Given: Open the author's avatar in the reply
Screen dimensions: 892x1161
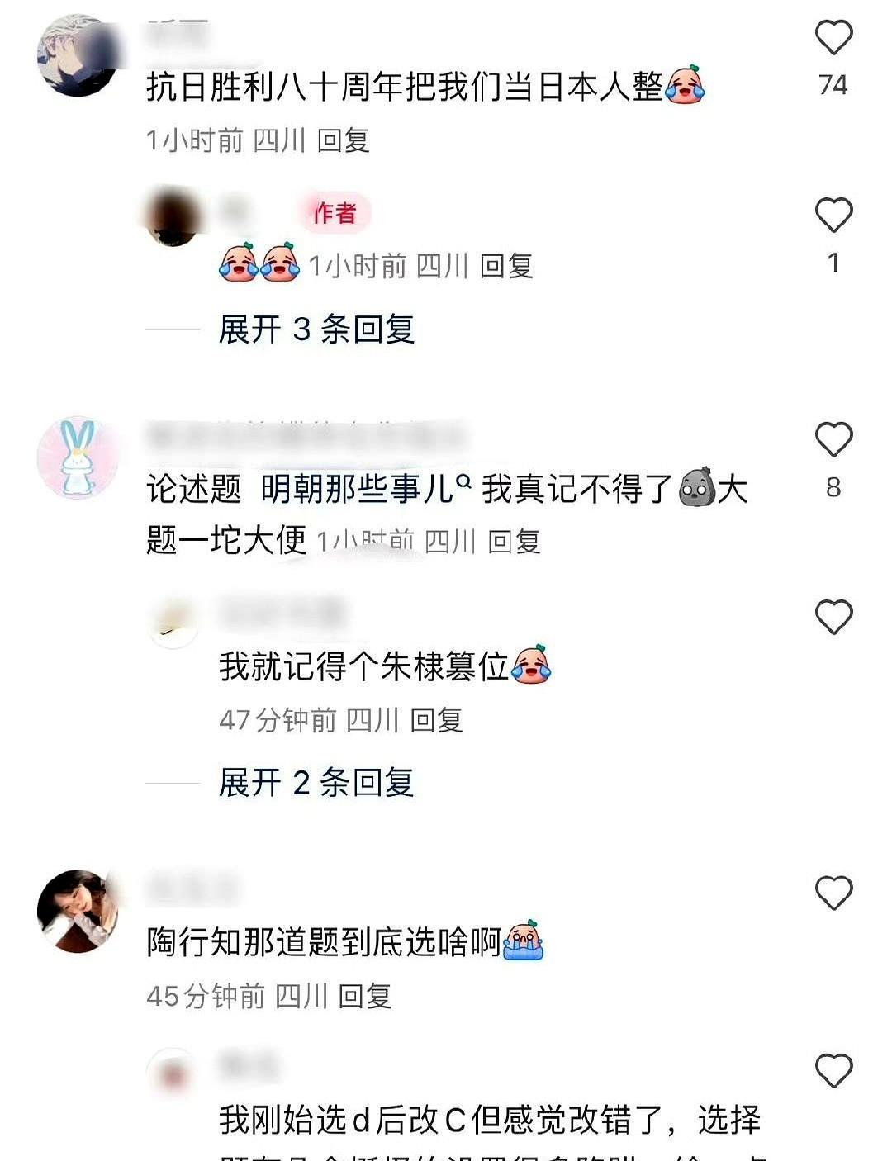Looking at the screenshot, I should tap(173, 217).
